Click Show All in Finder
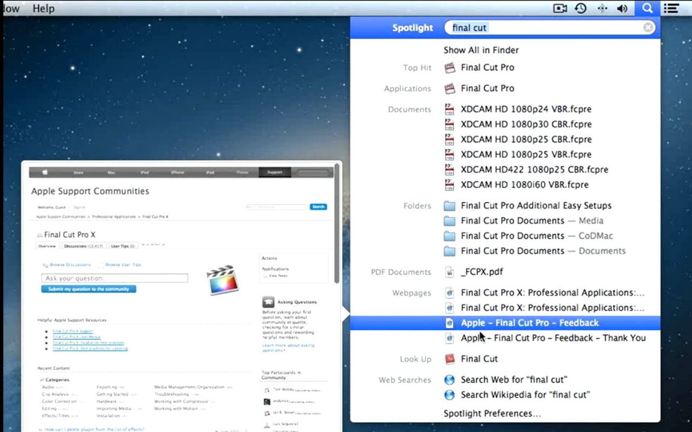Screen dimensions: 692x432 pos(481,50)
